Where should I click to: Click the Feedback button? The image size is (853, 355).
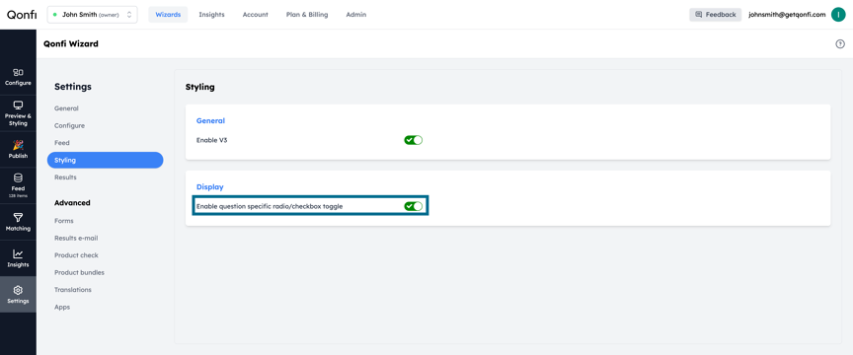[716, 15]
